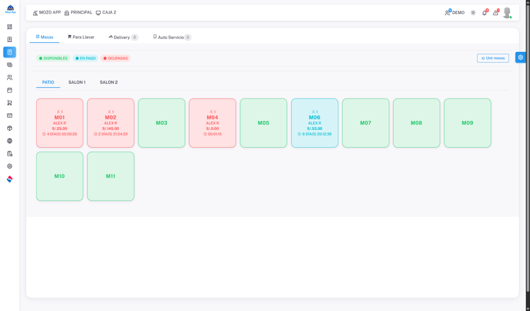This screenshot has width=530, height=311.
Task: Open notifications via the bell icon
Action: [x=484, y=12]
